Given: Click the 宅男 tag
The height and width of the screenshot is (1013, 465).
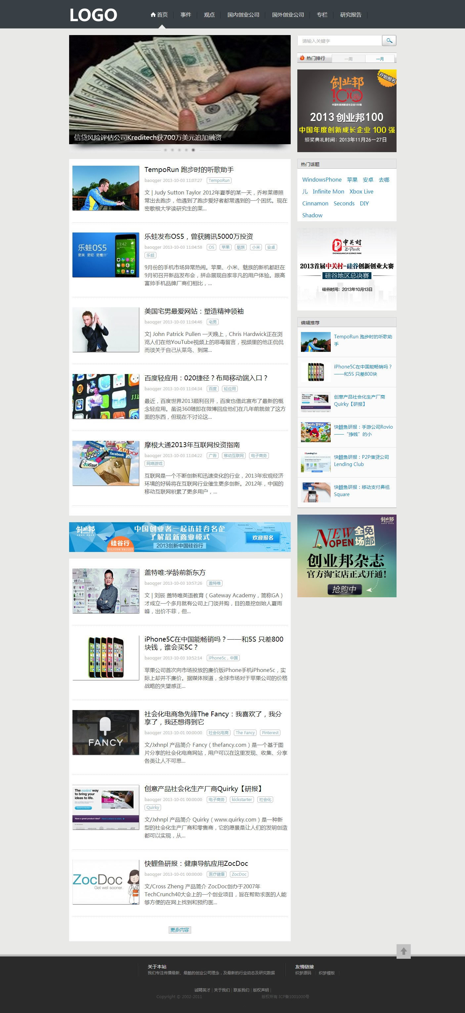Looking at the screenshot, I should (x=212, y=322).
